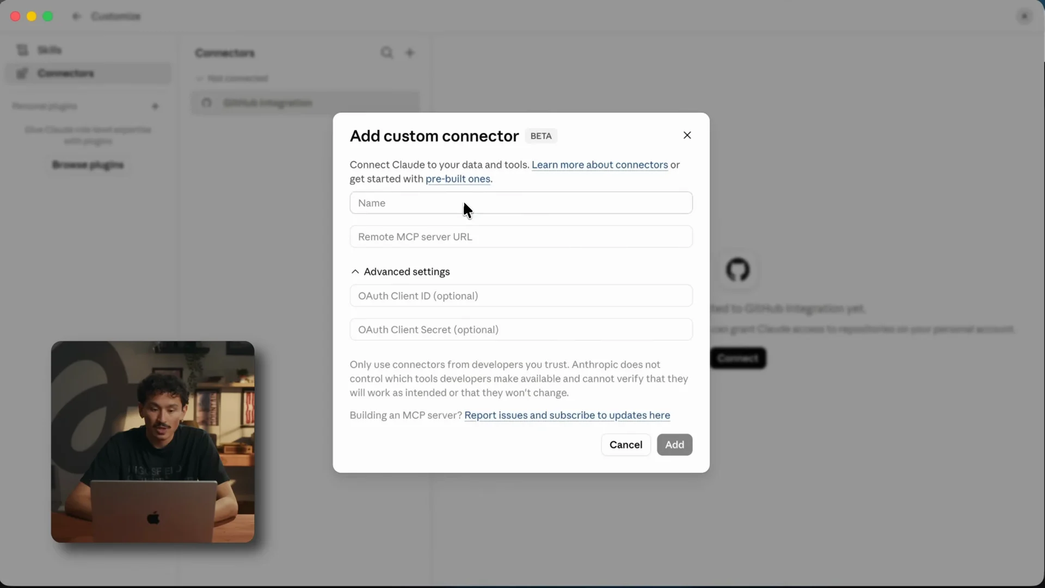
Task: Go back with the arrow icon
Action: click(x=76, y=16)
